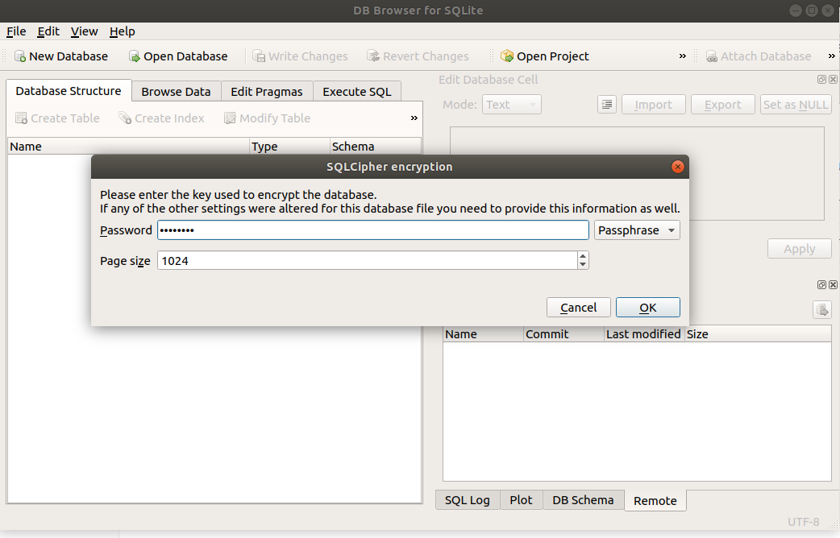Screen dimensions: 840x538
Task: Switch to Execute SQL tab
Action: tap(357, 92)
